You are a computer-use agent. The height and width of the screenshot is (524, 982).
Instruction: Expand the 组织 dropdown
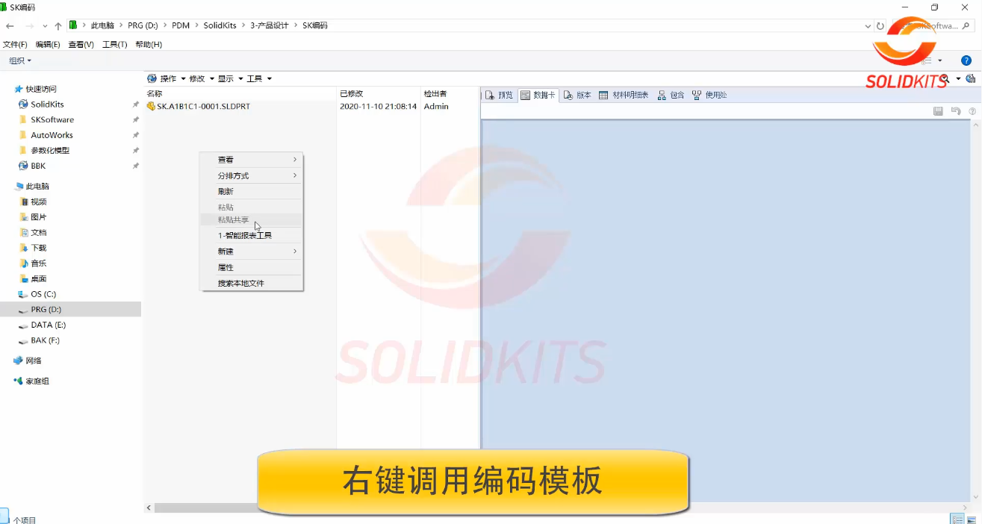[20, 60]
